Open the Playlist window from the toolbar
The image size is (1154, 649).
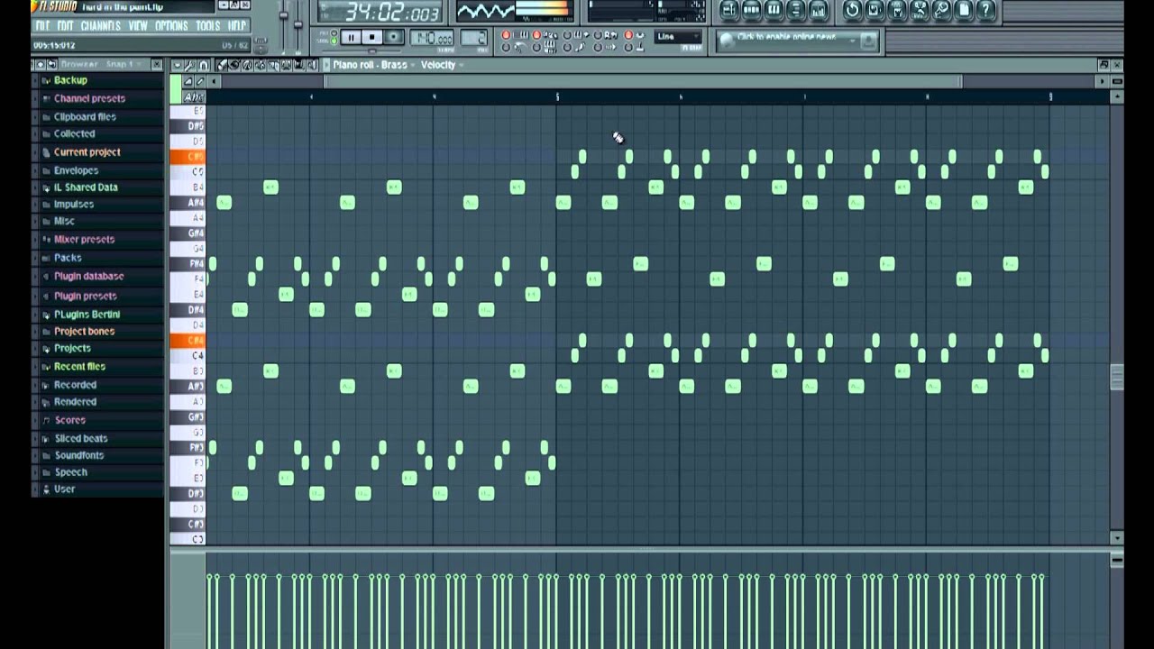click(729, 11)
